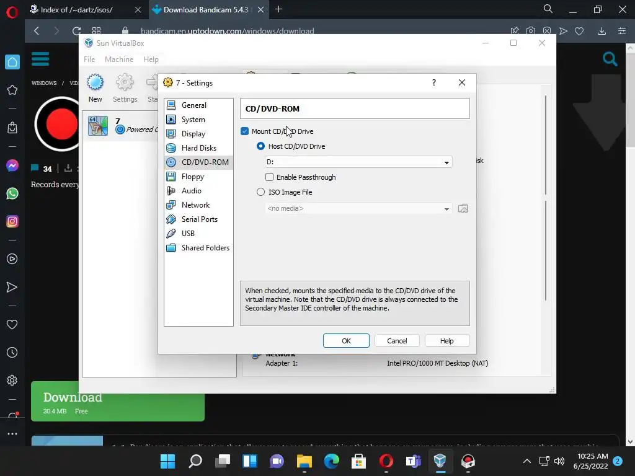Open Opera speed dial grid icon
This screenshot has height=476, width=635.
click(x=96, y=31)
